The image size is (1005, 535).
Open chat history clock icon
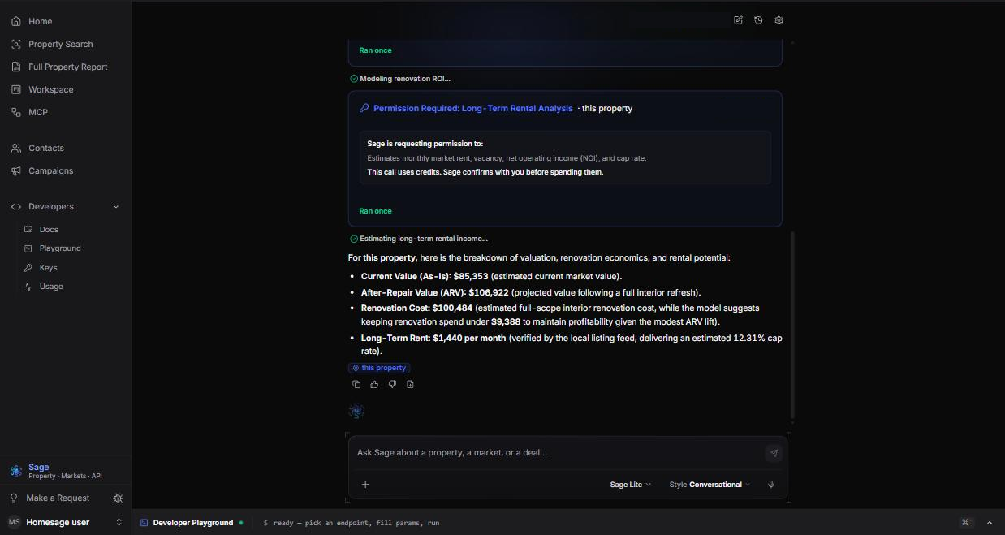click(x=758, y=20)
